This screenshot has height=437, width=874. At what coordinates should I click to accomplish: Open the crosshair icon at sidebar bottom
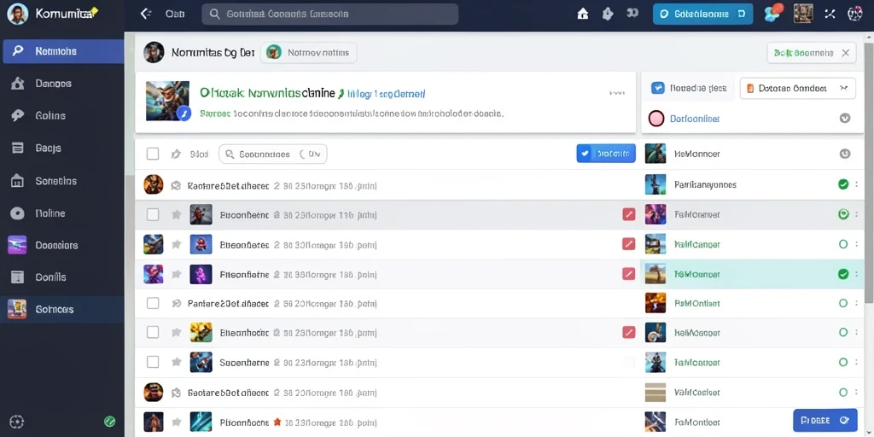(x=17, y=422)
